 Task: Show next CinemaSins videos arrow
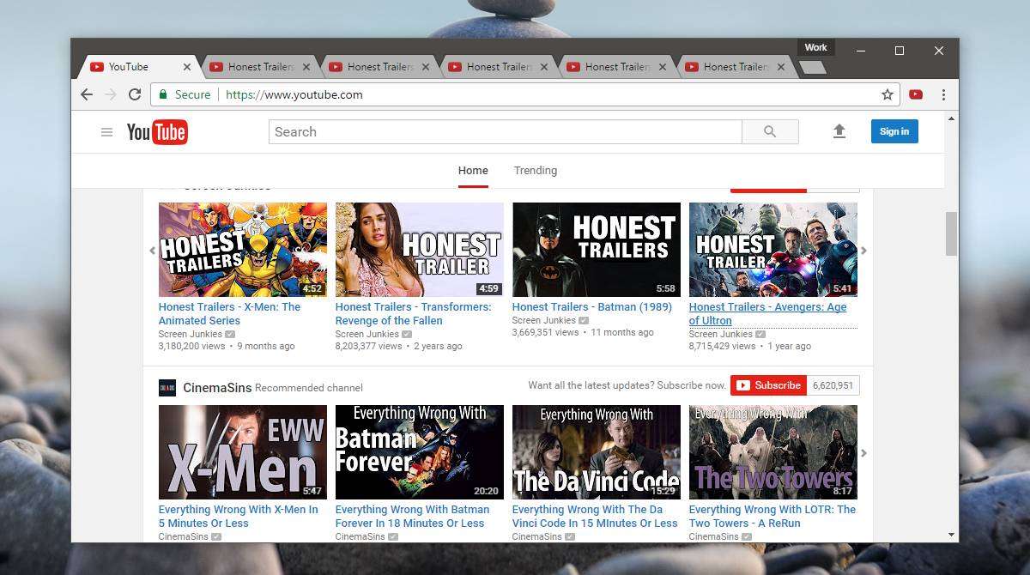click(863, 453)
